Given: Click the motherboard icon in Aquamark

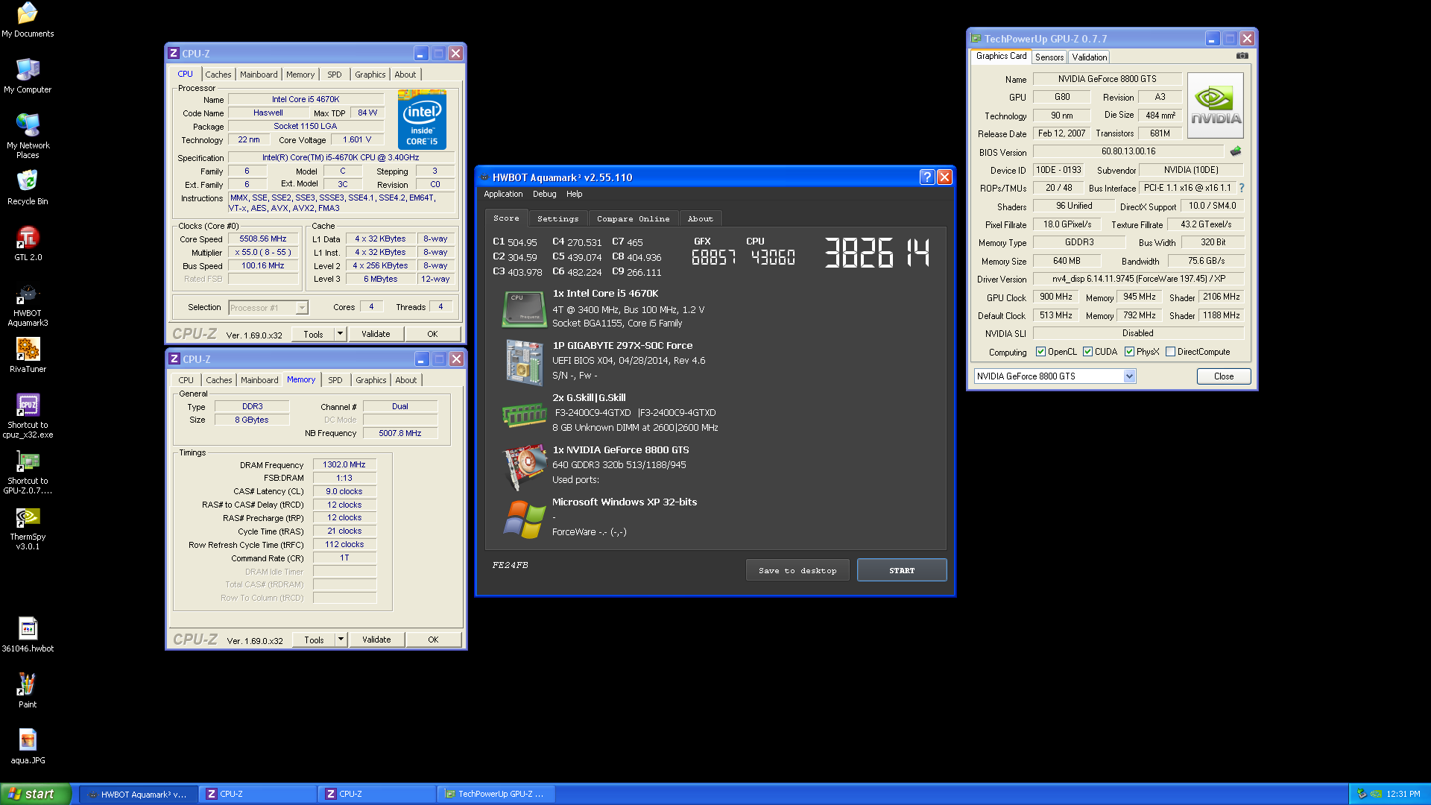Looking at the screenshot, I should 524,362.
